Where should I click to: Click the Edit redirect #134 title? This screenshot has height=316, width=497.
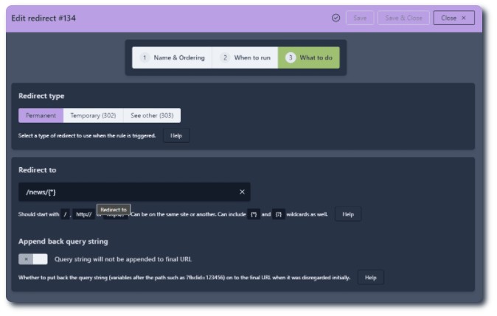pyautogui.click(x=44, y=18)
